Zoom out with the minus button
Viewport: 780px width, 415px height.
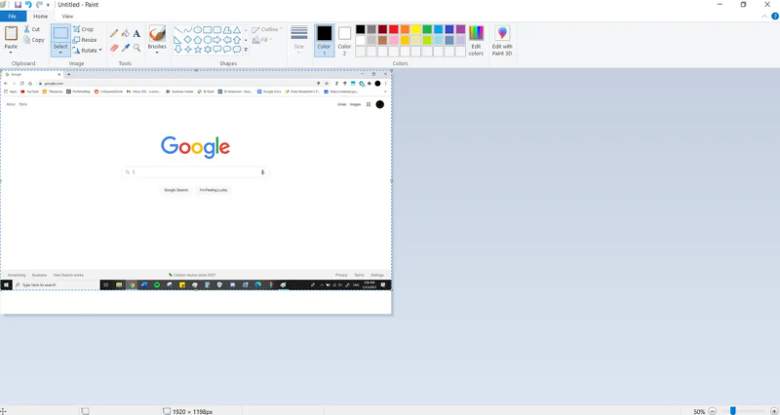[x=713, y=411]
